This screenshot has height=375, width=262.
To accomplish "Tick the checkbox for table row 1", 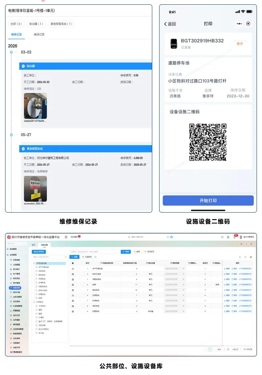I will point(80,269).
